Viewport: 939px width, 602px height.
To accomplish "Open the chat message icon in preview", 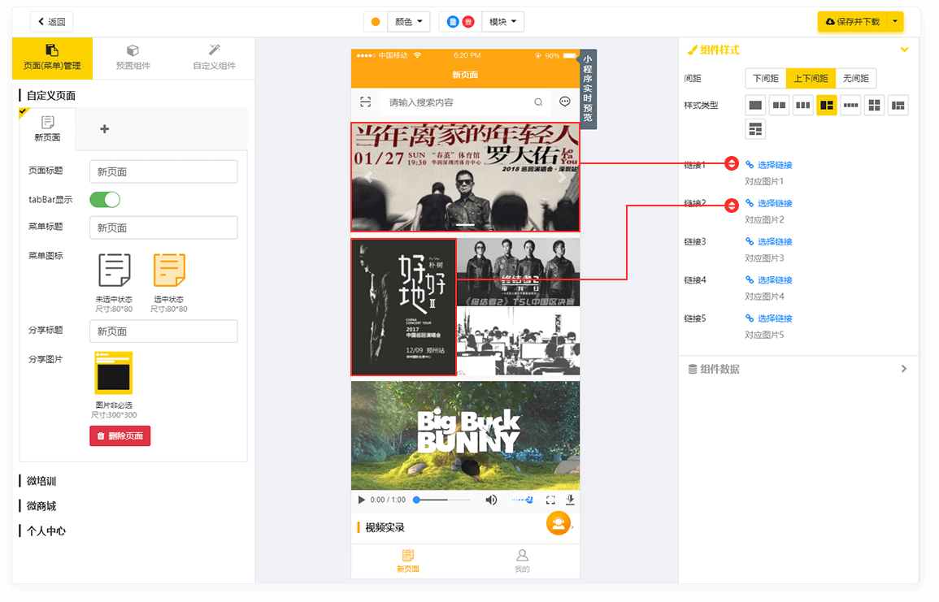I will (565, 102).
